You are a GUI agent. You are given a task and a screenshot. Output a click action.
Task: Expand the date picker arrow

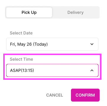(92, 44)
